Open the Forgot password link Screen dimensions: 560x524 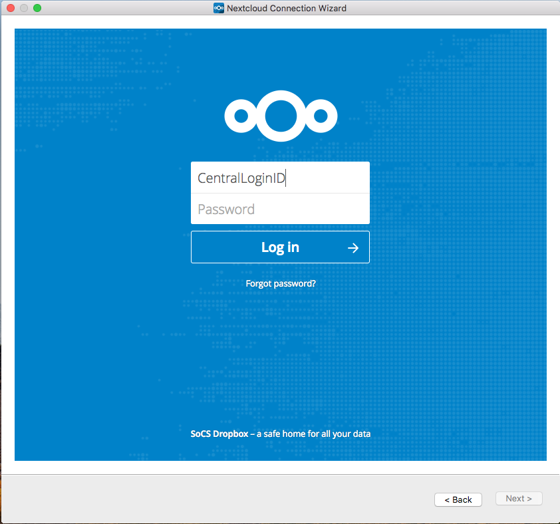280,283
